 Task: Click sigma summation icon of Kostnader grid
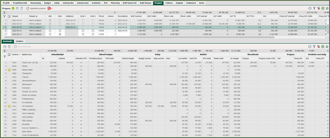(5, 51)
